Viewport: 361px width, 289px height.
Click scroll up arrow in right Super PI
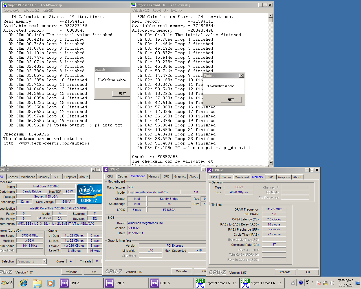271,16
